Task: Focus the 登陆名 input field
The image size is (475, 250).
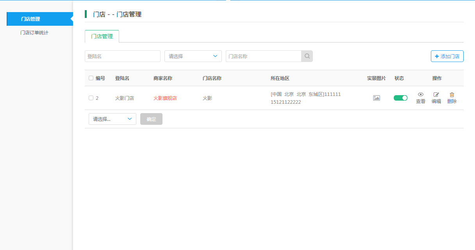Action: (x=123, y=56)
